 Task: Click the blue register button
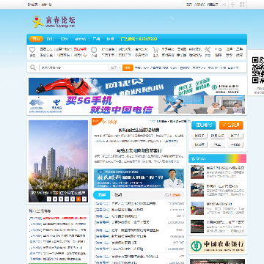coord(204,125)
